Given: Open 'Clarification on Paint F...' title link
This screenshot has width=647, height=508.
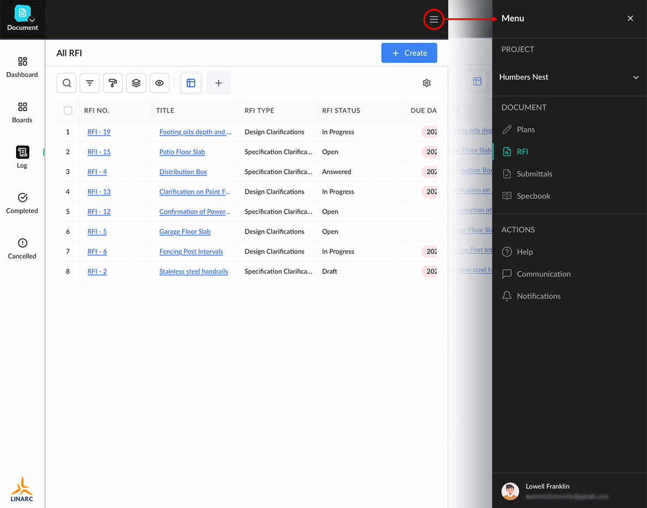Looking at the screenshot, I should click(195, 191).
